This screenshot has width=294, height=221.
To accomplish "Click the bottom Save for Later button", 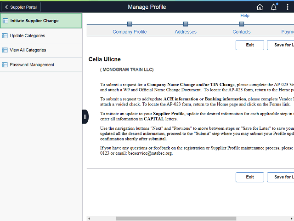I will (x=281, y=177).
